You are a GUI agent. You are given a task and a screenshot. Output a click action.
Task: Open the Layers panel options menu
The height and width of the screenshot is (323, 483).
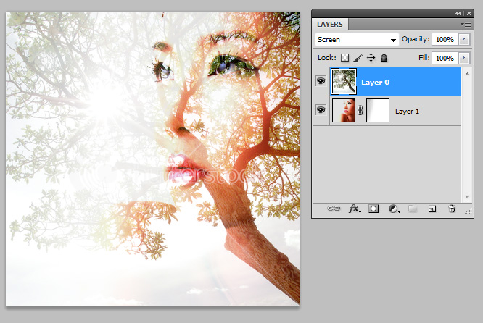pyautogui.click(x=466, y=24)
